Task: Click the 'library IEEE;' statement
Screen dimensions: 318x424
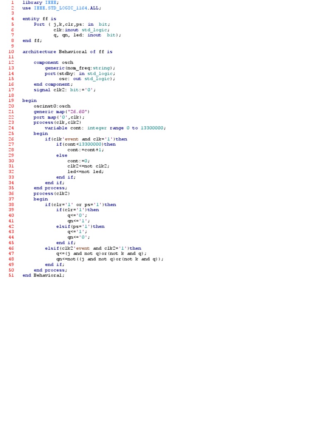Action: [41, 2]
